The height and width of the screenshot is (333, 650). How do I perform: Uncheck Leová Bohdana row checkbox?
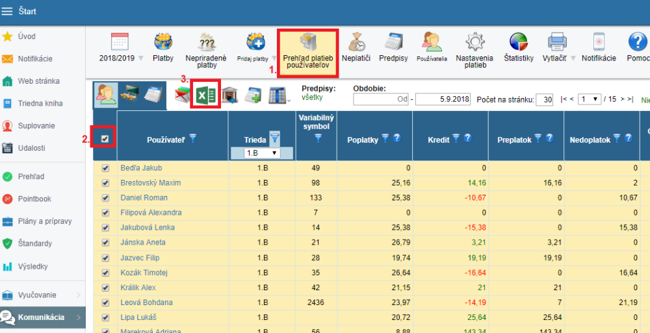[105, 302]
